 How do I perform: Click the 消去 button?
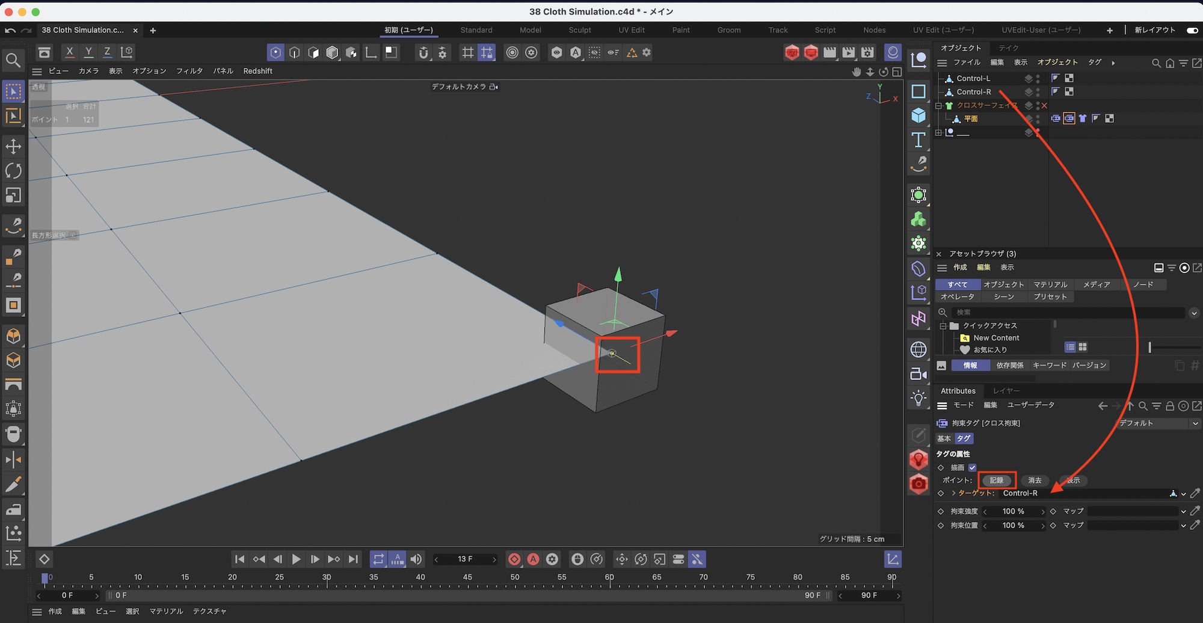(x=1035, y=480)
